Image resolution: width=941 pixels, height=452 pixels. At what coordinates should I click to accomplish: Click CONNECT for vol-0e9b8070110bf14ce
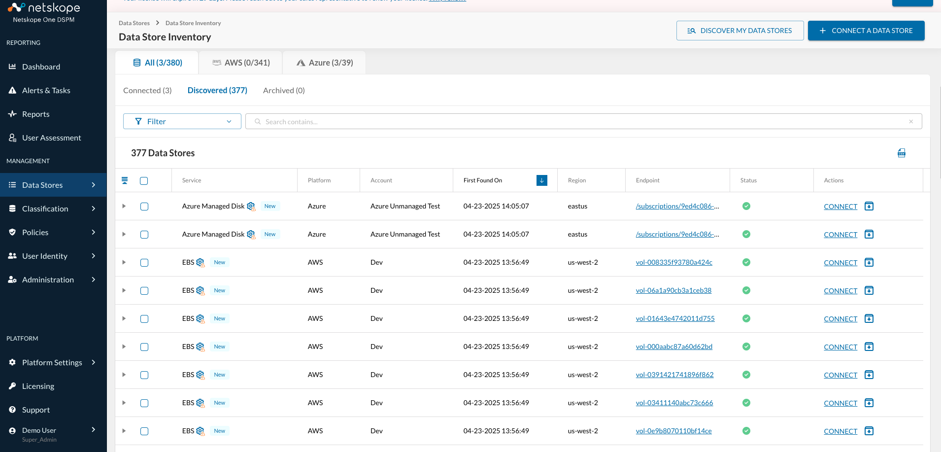coord(840,431)
